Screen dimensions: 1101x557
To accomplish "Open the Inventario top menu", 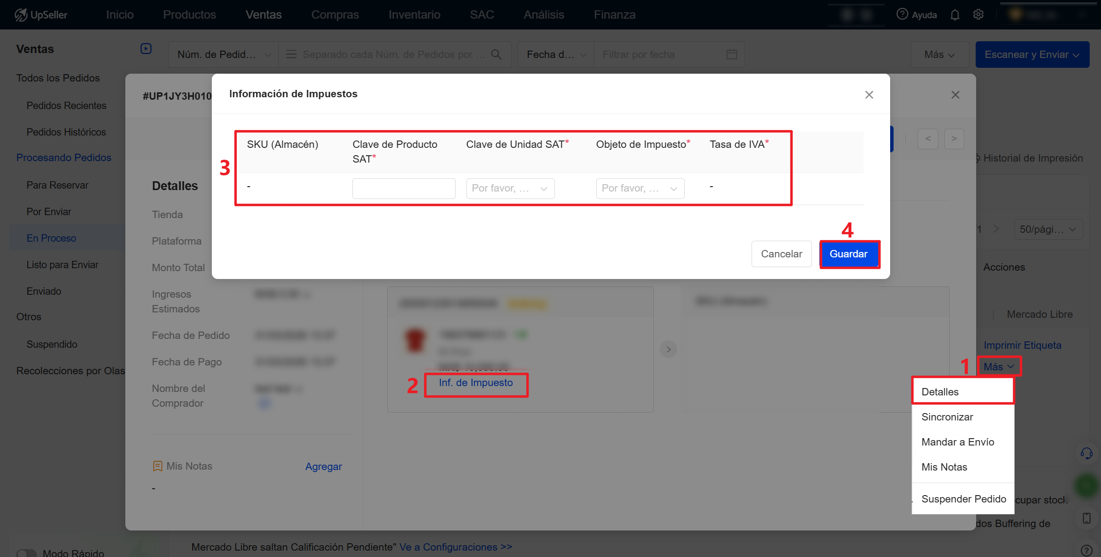I will pos(414,15).
